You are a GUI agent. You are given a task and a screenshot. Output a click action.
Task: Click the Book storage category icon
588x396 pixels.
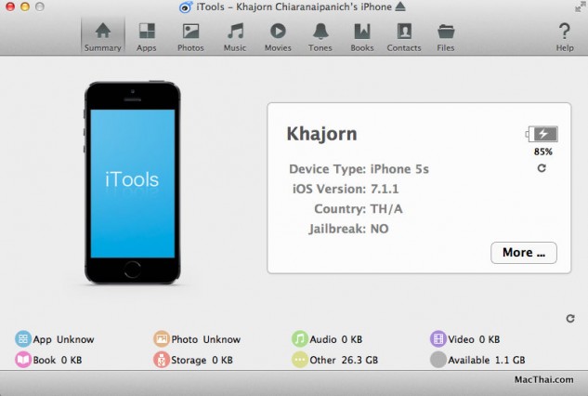pyautogui.click(x=23, y=360)
